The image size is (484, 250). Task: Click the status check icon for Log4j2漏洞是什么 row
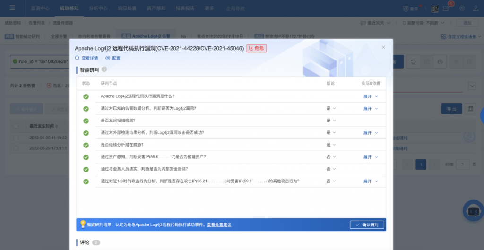pyautogui.click(x=86, y=96)
